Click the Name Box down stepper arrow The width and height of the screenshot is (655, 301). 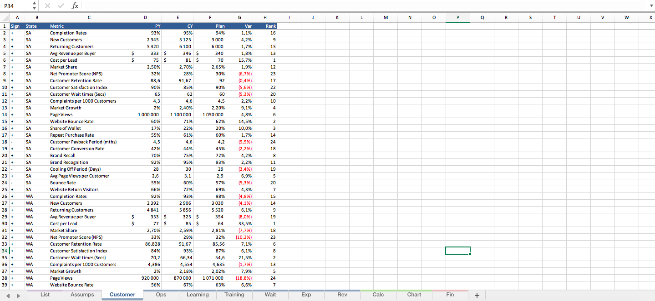(34, 8)
